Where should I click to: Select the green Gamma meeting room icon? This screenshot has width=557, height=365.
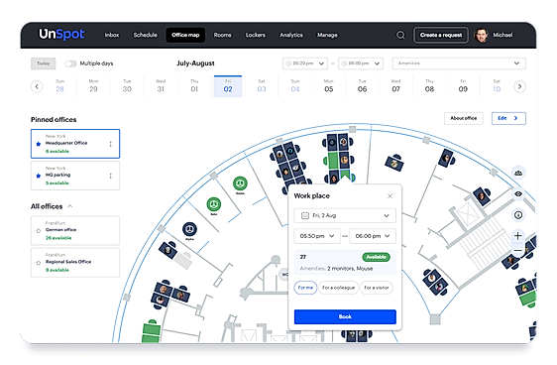pos(240,183)
